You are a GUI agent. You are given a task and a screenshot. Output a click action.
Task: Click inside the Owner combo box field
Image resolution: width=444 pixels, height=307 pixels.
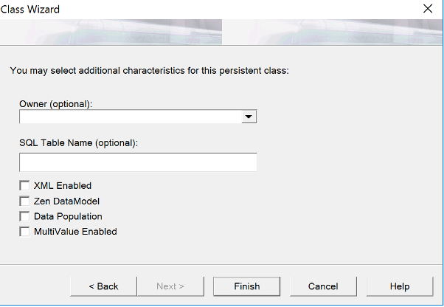131,117
